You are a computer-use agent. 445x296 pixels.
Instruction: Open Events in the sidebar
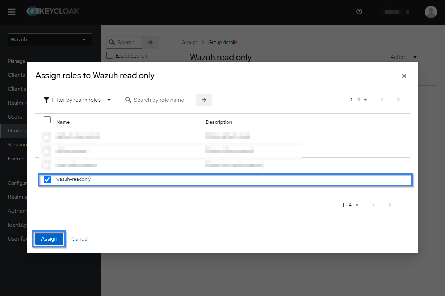pyautogui.click(x=16, y=159)
